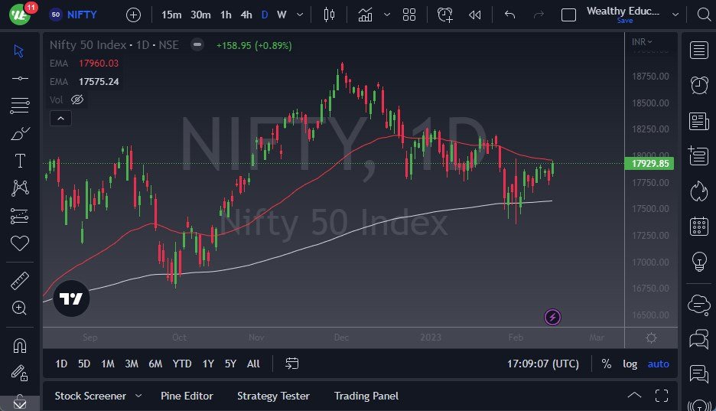This screenshot has width=716, height=411.
Task: Select the cursor arrow tool
Action: click(19, 51)
